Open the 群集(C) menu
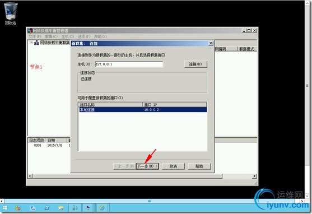The width and height of the screenshot is (312, 214). tap(52, 36)
